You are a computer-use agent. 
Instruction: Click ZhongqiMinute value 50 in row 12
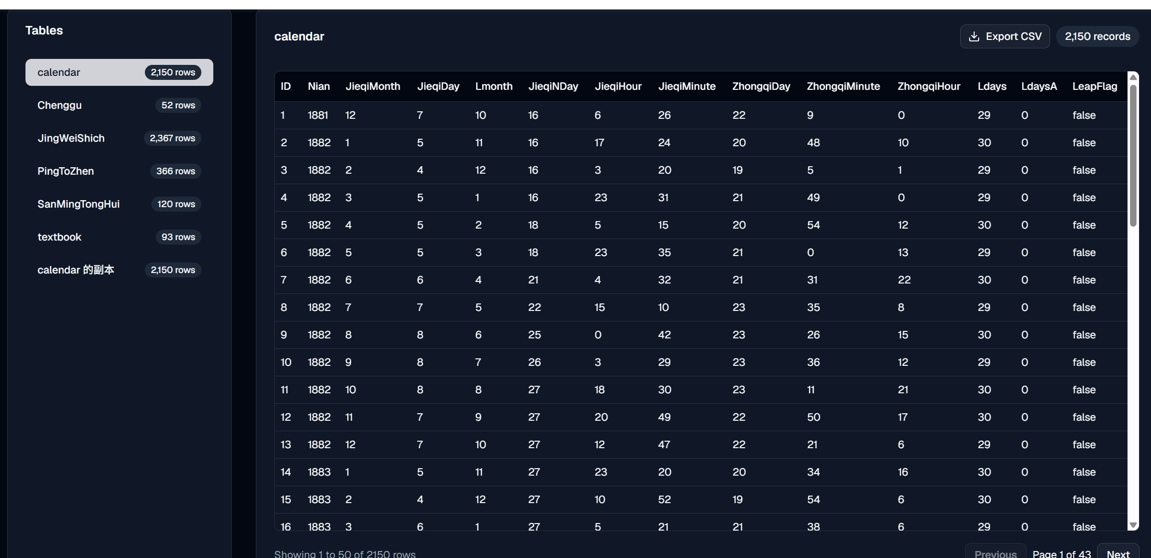814,417
